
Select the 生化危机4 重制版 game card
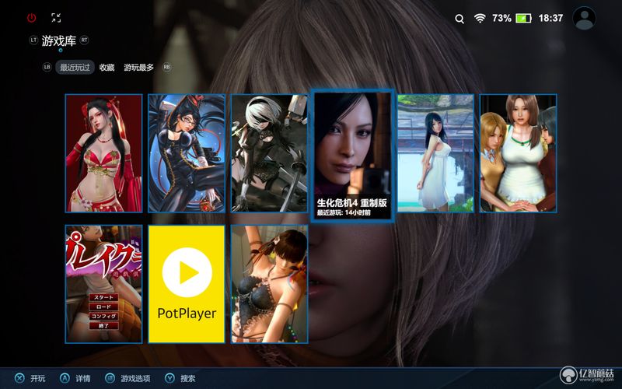coord(353,156)
